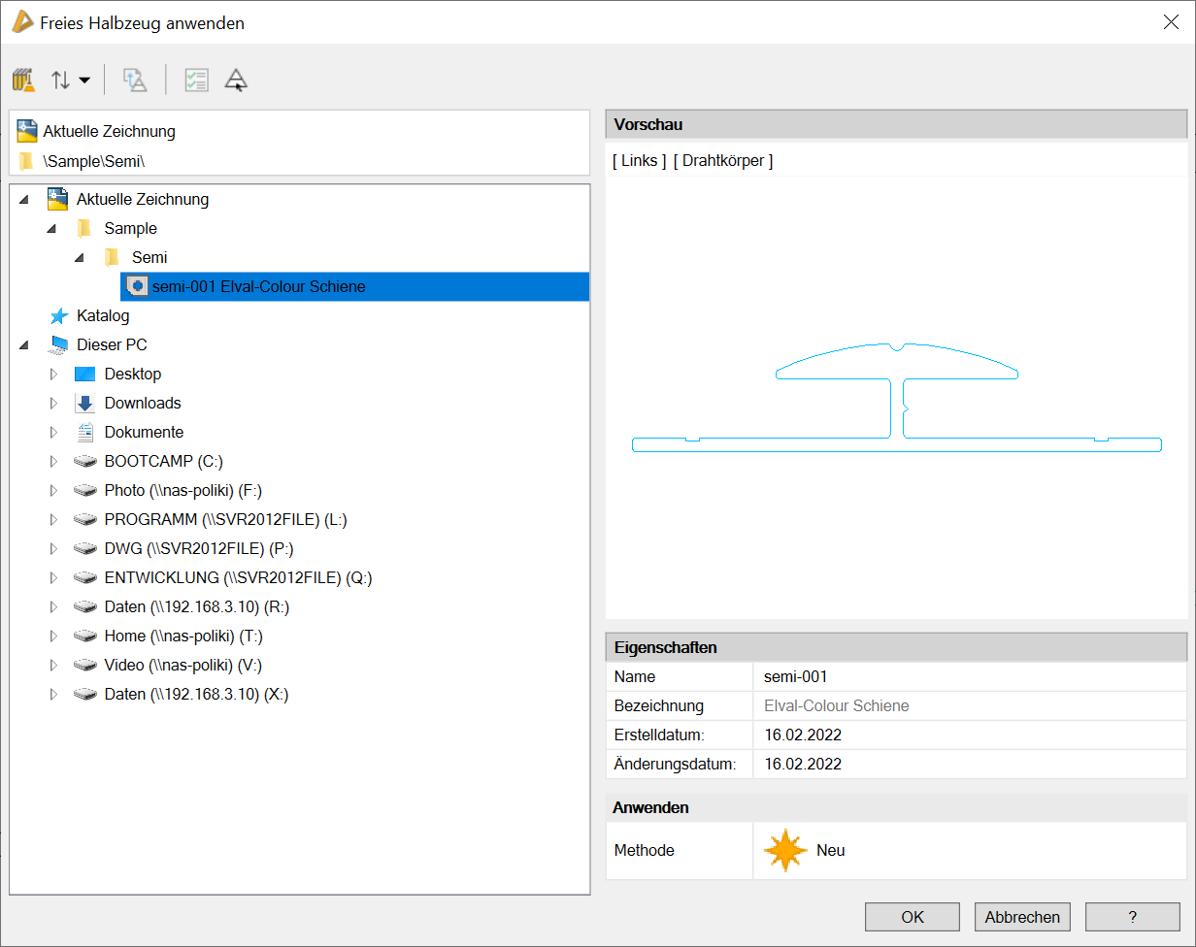Confirm with the OK button
1196x947 pixels.
pyautogui.click(x=912, y=917)
